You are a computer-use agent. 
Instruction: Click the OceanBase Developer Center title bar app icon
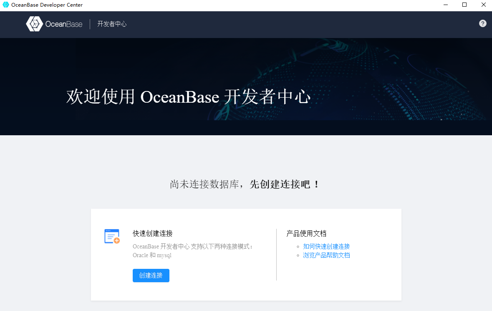click(6, 5)
